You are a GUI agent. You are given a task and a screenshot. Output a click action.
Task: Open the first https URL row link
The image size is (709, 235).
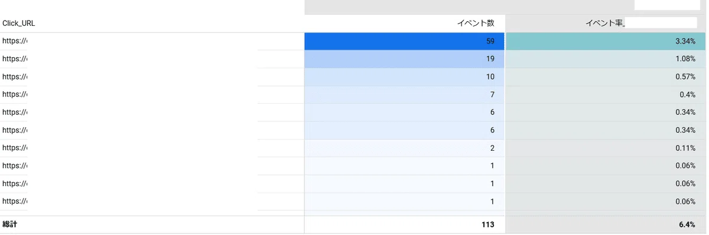click(15, 42)
